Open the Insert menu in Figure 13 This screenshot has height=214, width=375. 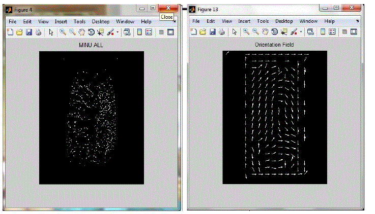point(244,22)
